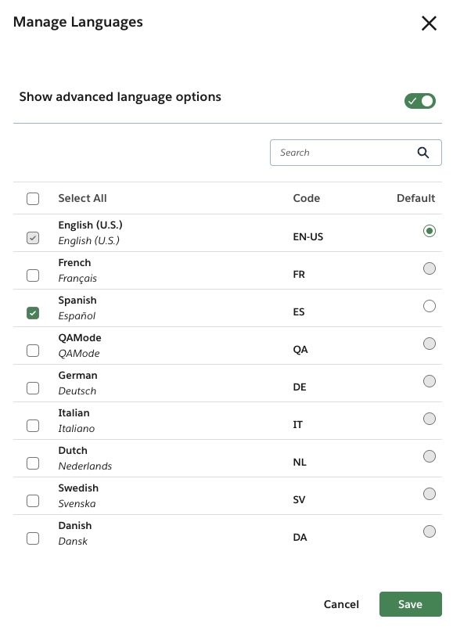Check the Danish language checkbox

click(x=33, y=538)
